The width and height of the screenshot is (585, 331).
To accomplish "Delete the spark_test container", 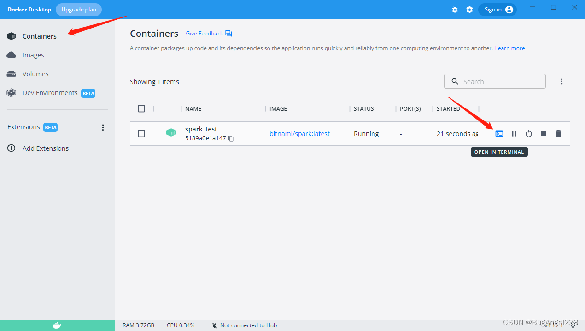I will pyautogui.click(x=558, y=133).
